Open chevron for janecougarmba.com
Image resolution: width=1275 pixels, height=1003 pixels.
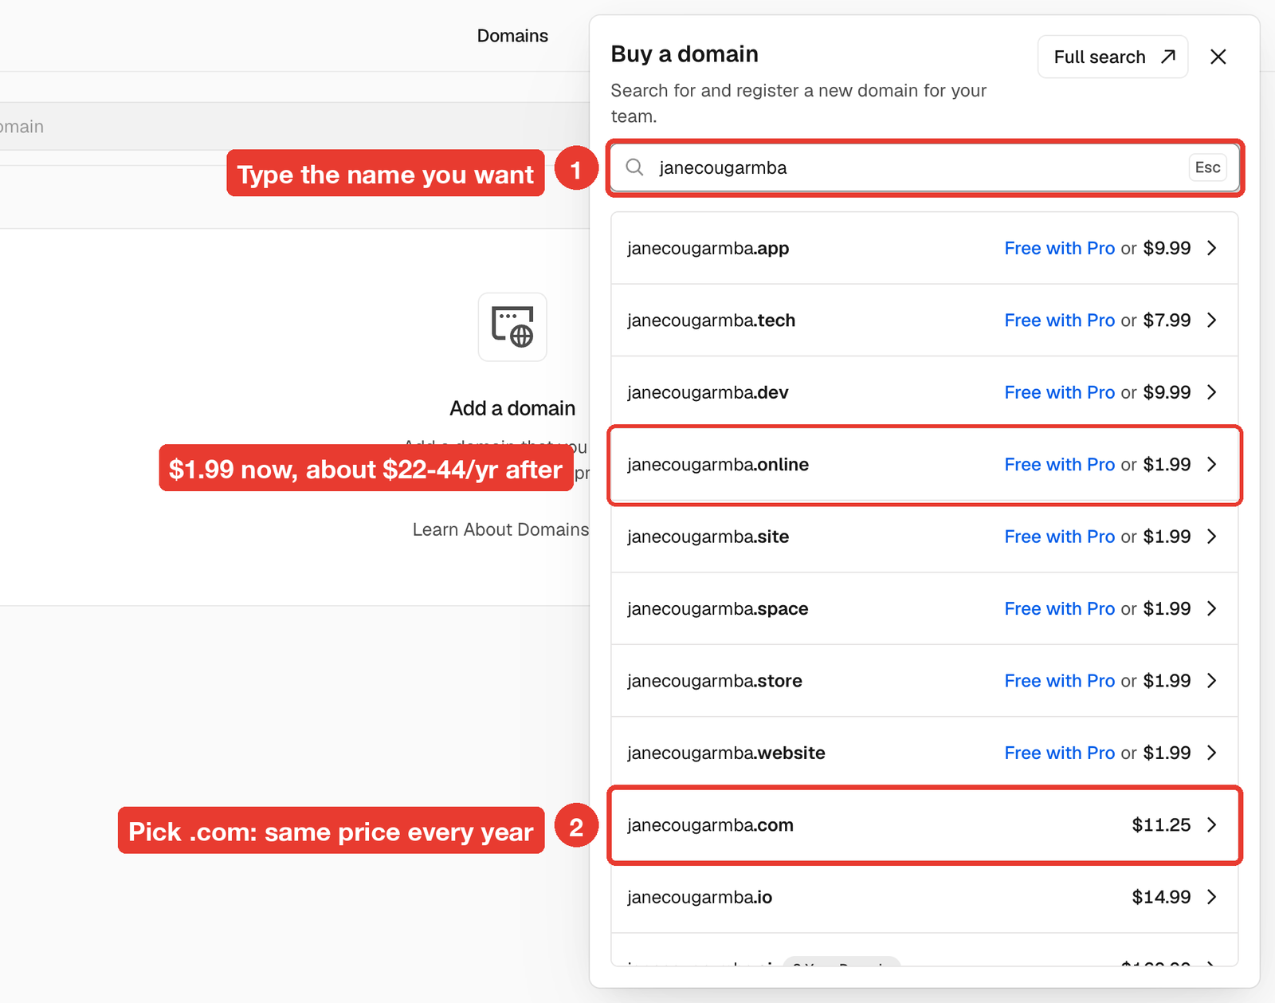click(x=1212, y=825)
